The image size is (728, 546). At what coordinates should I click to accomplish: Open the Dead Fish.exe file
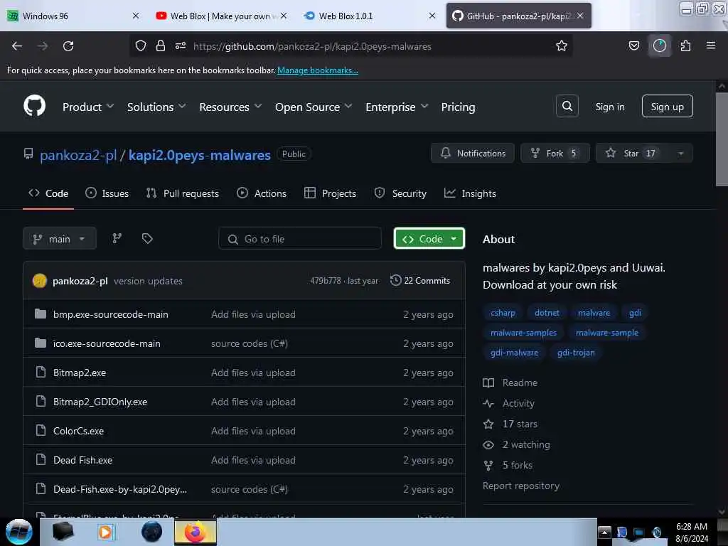pyautogui.click(x=82, y=460)
